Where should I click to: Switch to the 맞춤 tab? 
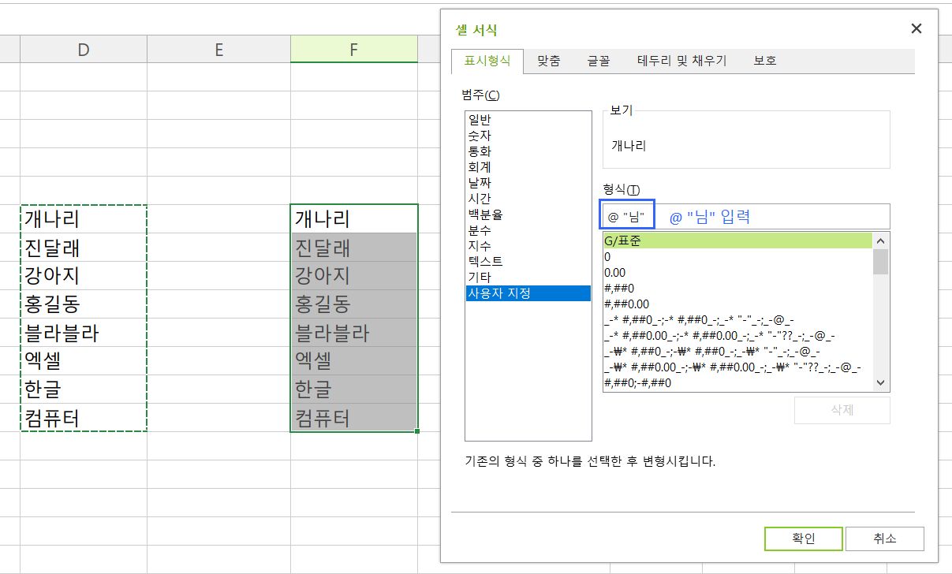pyautogui.click(x=549, y=61)
